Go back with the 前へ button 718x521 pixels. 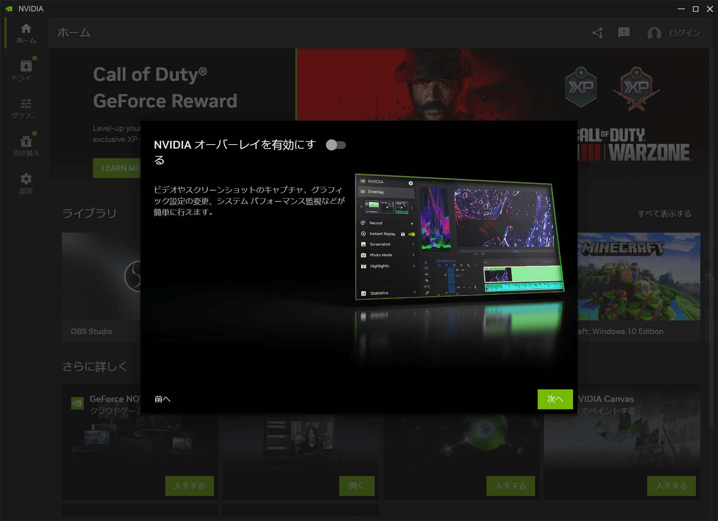(162, 399)
